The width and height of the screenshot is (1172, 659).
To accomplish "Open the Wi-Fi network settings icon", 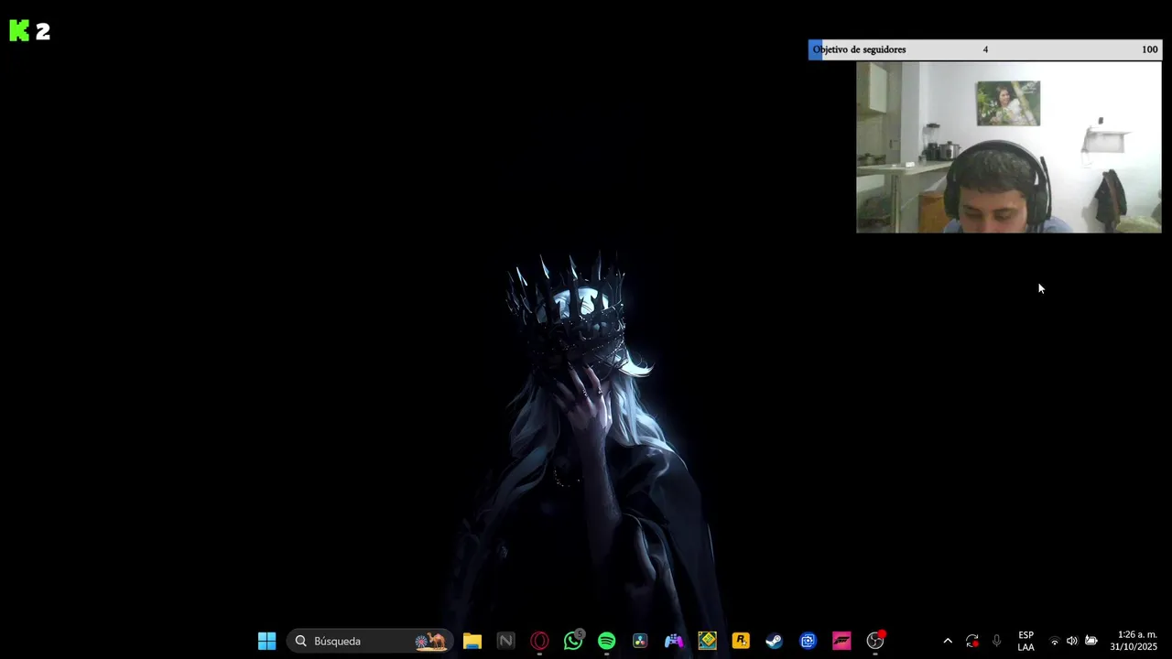I will tap(1055, 641).
